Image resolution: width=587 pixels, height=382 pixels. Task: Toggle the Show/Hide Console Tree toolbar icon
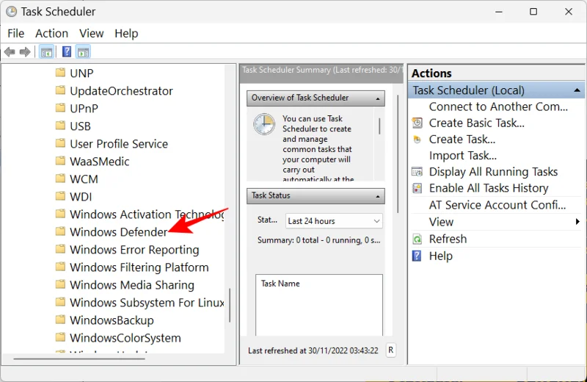click(x=46, y=52)
